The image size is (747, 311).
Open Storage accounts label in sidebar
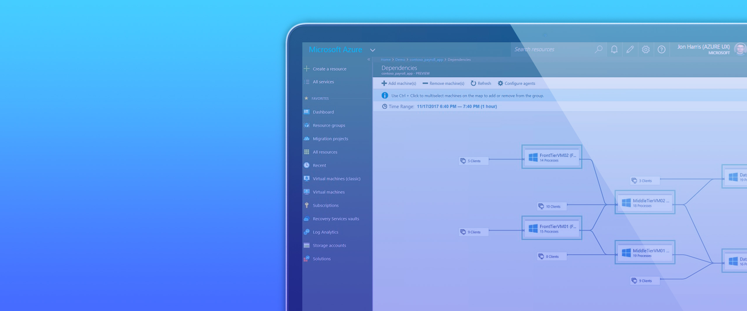tap(329, 246)
